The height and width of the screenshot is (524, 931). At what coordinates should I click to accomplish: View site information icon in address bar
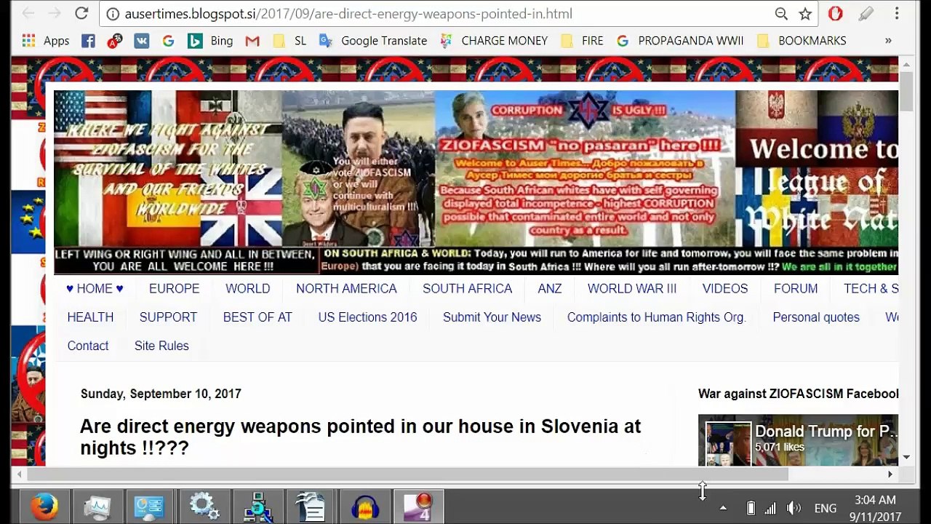(x=113, y=14)
